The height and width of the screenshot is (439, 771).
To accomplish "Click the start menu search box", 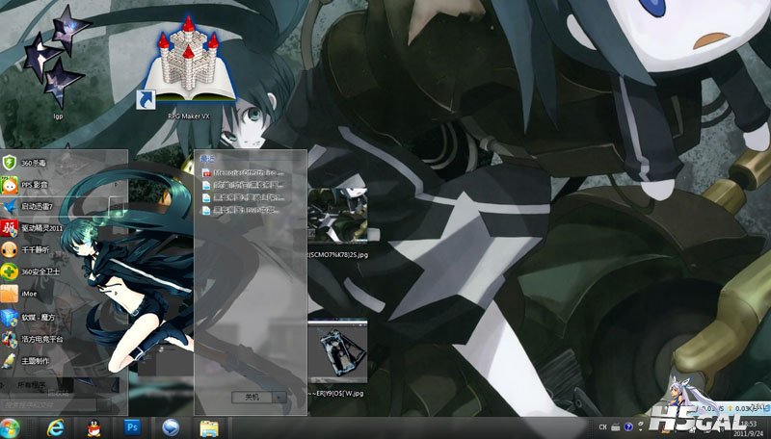I will 48,404.
